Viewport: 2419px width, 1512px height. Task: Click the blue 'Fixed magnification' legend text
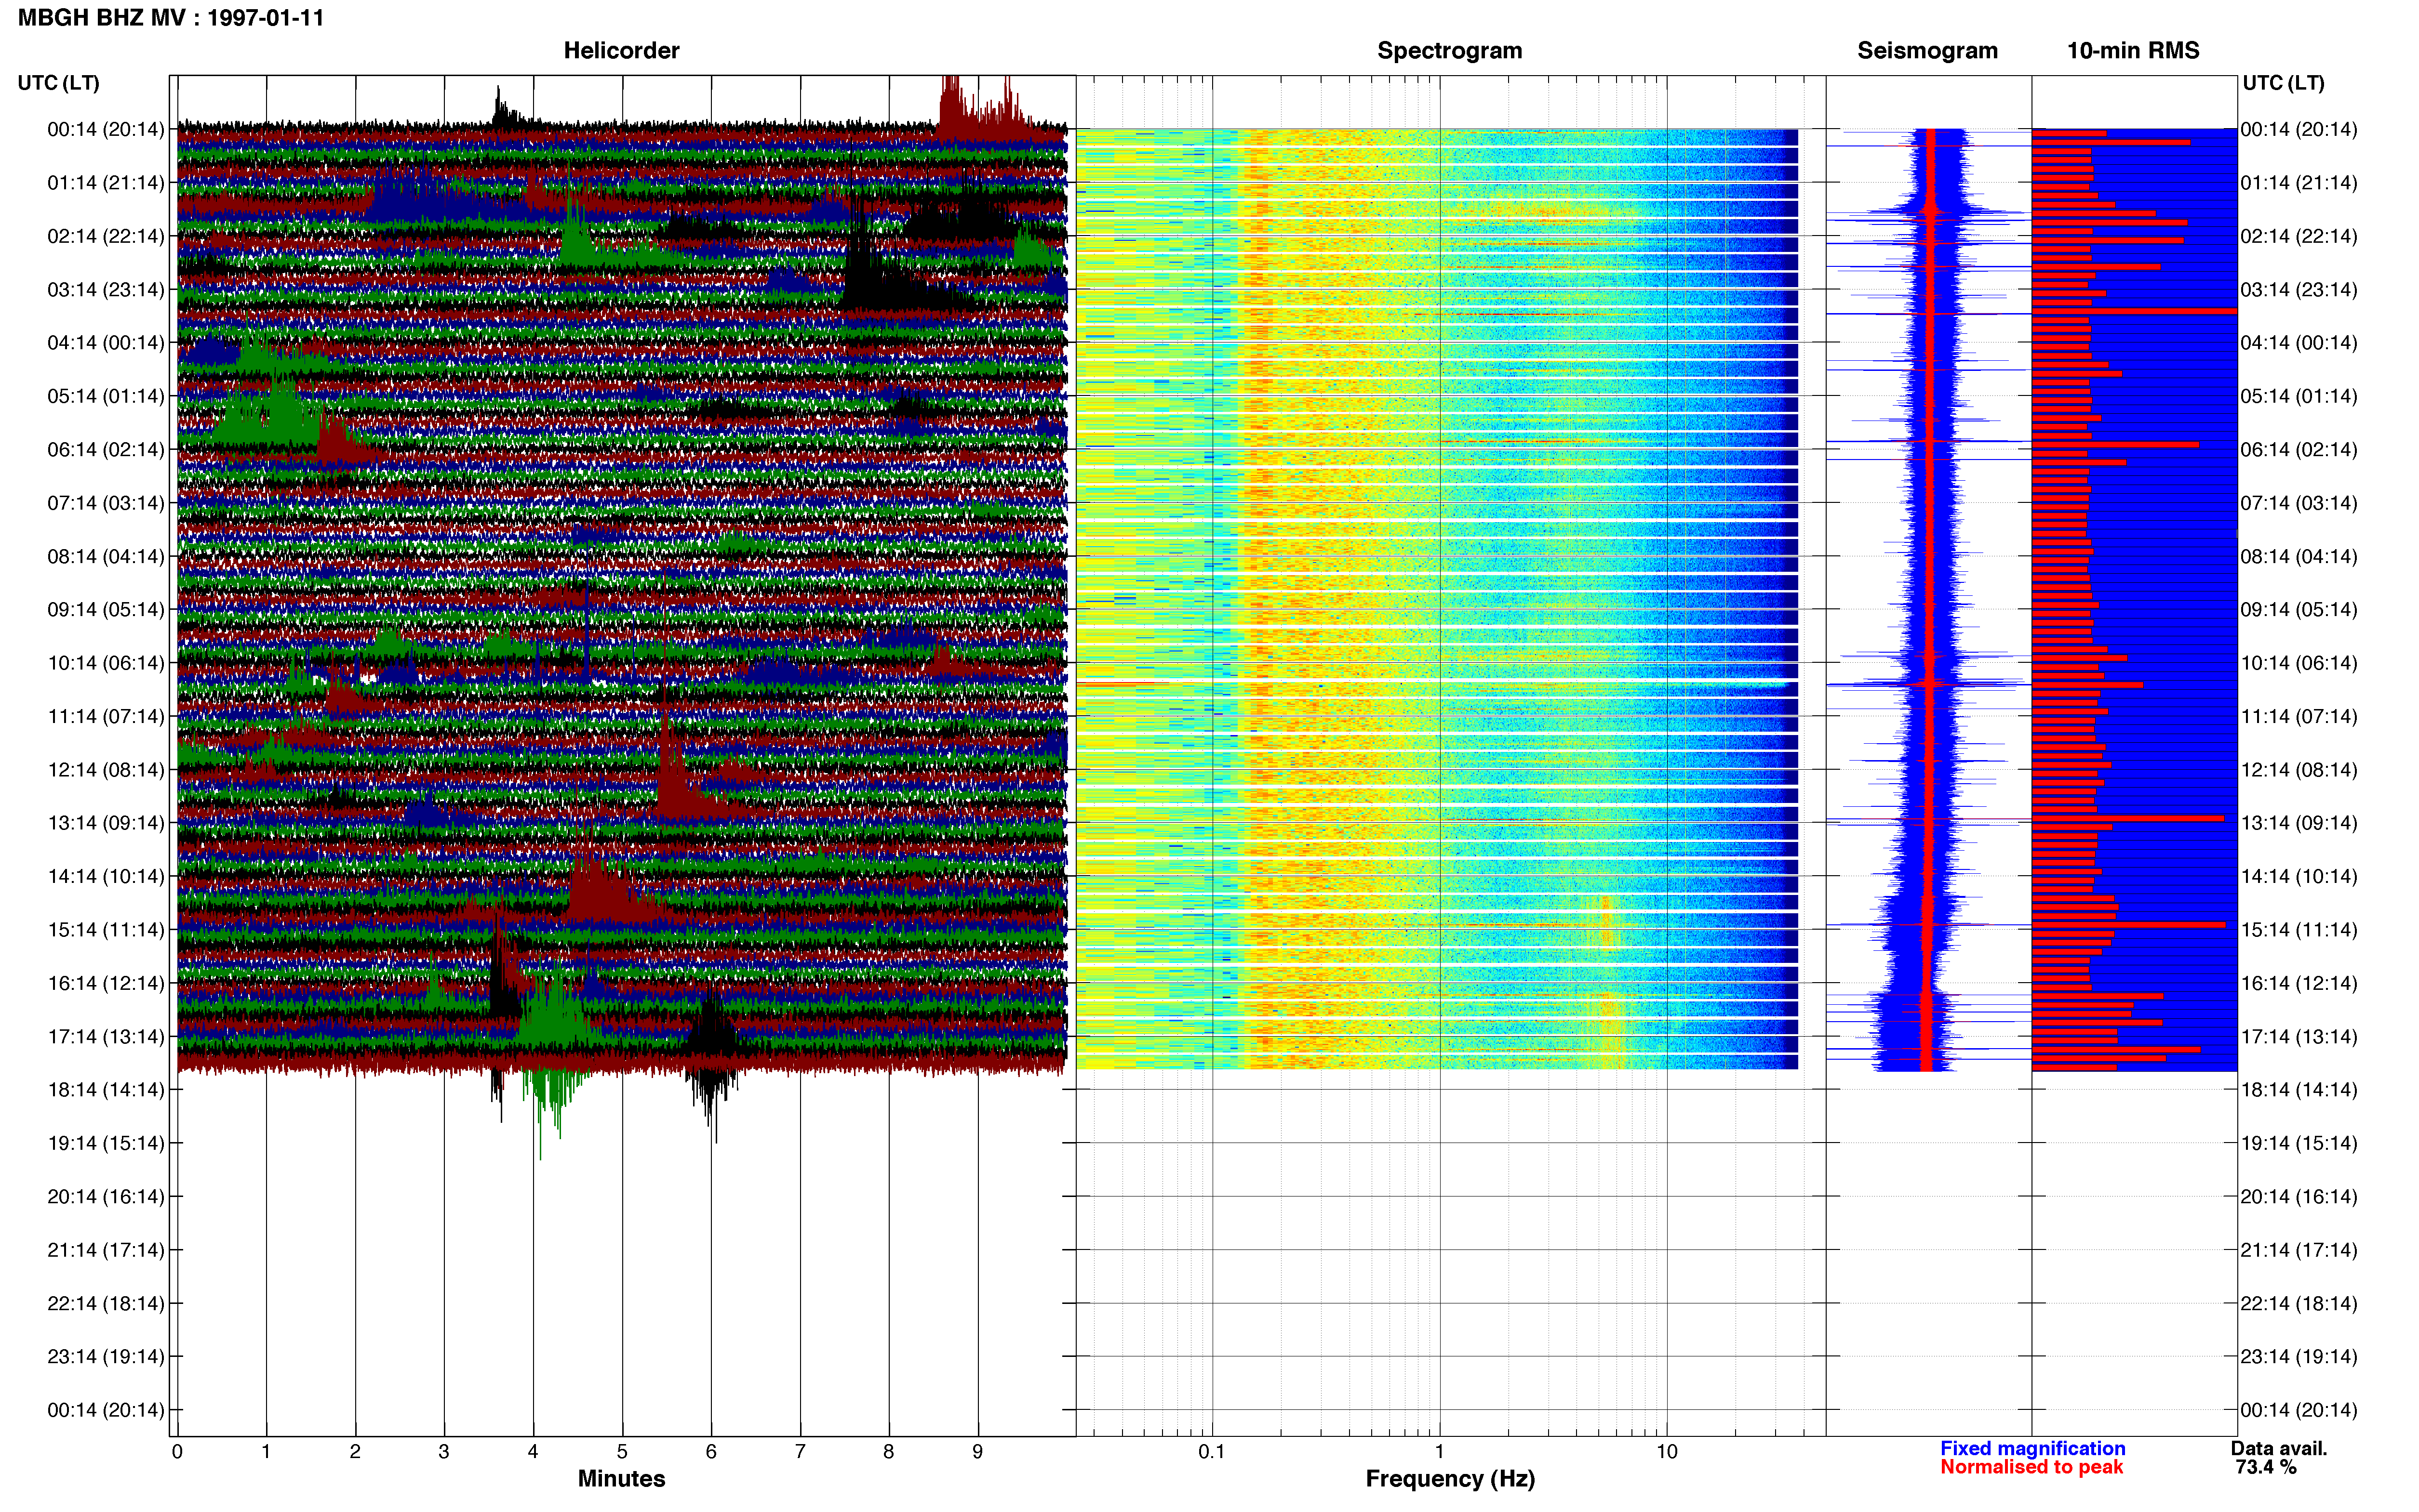(2032, 1448)
